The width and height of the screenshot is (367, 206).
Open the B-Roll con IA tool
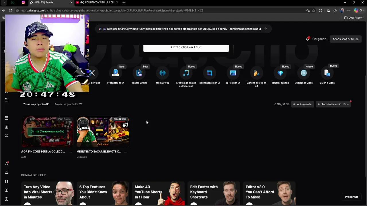233,73
